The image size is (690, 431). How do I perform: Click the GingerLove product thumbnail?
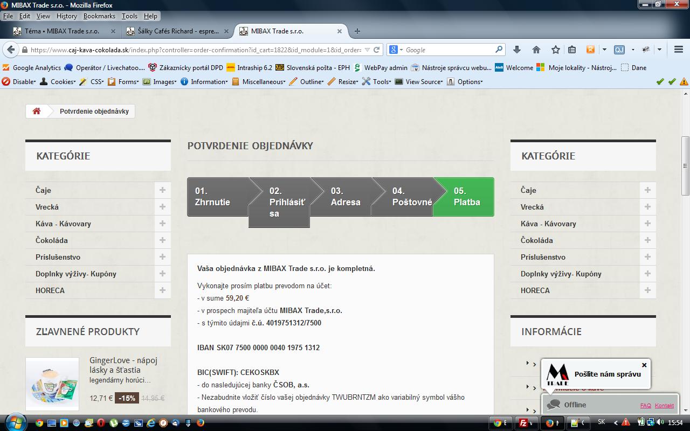click(x=52, y=384)
